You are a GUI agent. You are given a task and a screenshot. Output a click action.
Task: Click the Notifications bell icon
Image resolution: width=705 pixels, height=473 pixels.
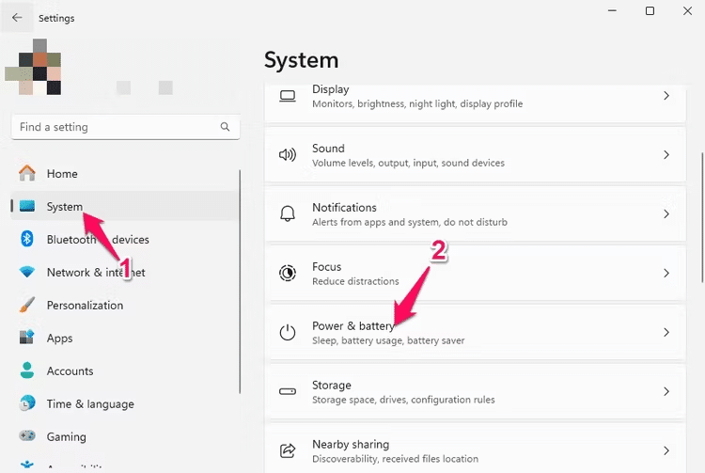click(x=288, y=214)
